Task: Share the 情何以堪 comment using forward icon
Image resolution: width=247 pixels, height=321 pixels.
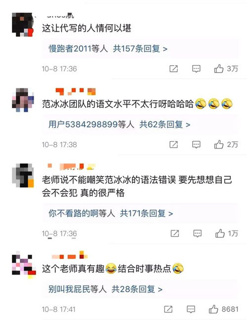Action: [173, 69]
